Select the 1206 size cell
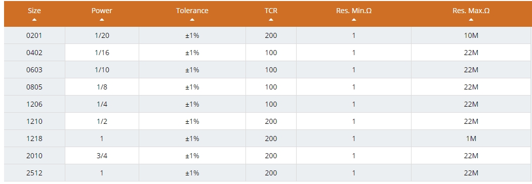This screenshot has width=532, height=184. (x=34, y=104)
